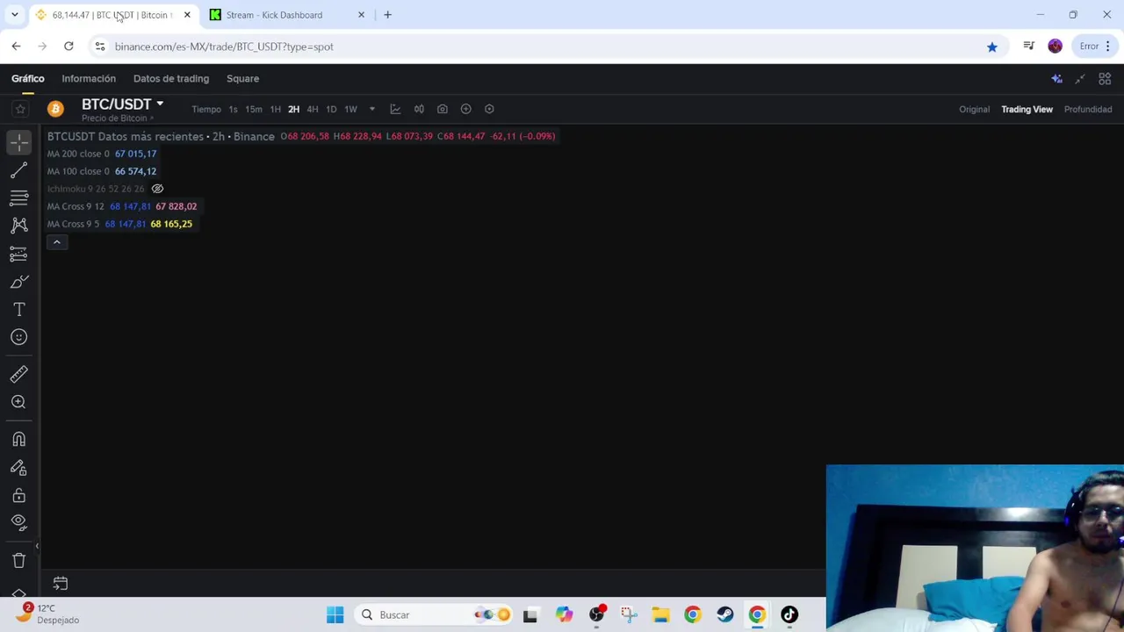Select the 4H interval

coord(313,110)
